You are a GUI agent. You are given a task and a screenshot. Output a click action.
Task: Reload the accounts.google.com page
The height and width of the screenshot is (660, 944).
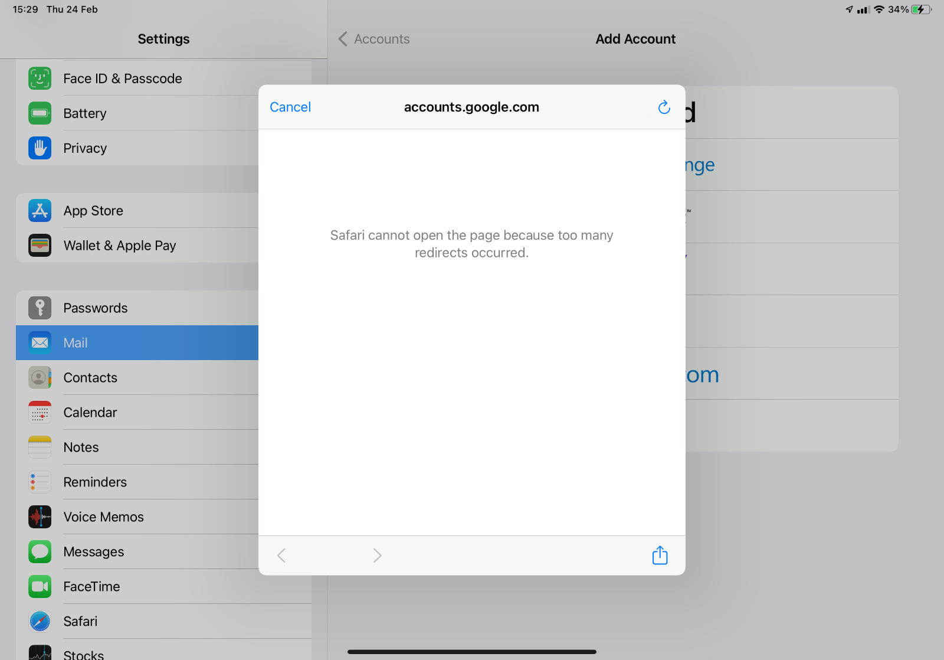tap(664, 107)
